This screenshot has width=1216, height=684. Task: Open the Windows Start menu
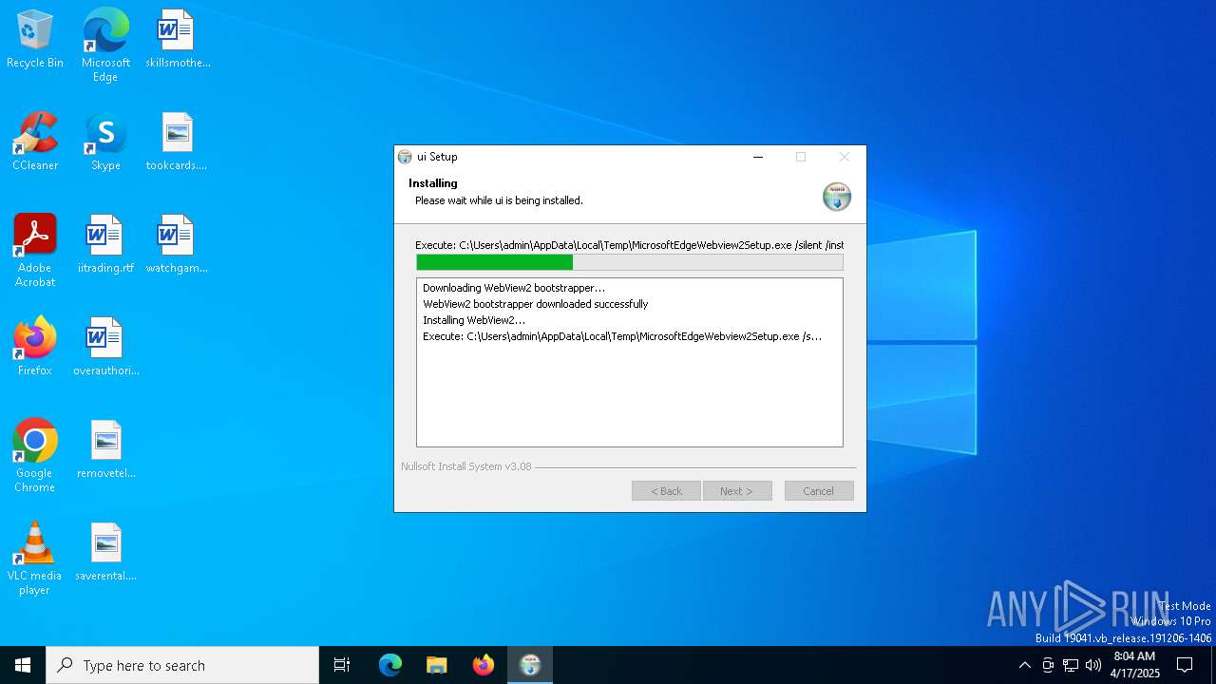23,665
